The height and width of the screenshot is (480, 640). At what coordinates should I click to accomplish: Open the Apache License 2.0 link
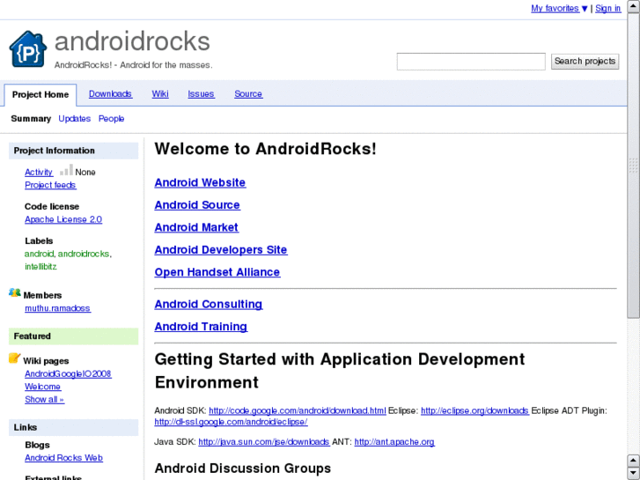pyautogui.click(x=63, y=219)
